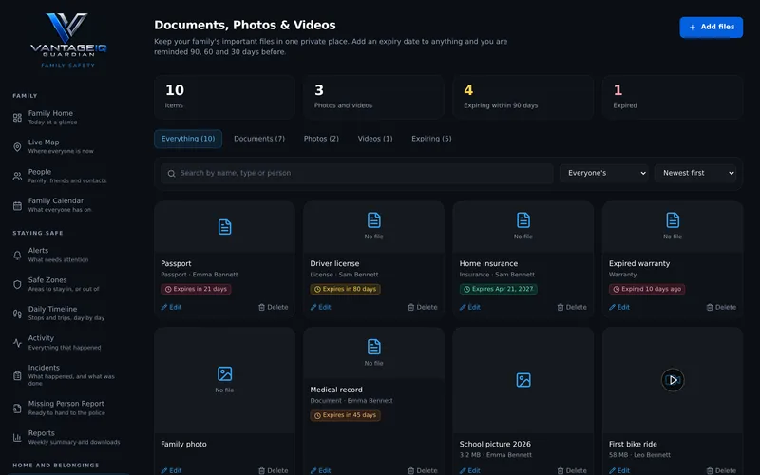
Task: Switch to the Videos (1) tab
Action: pos(375,139)
